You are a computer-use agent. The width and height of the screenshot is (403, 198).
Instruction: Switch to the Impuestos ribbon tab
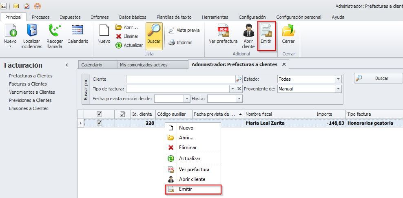70,17
